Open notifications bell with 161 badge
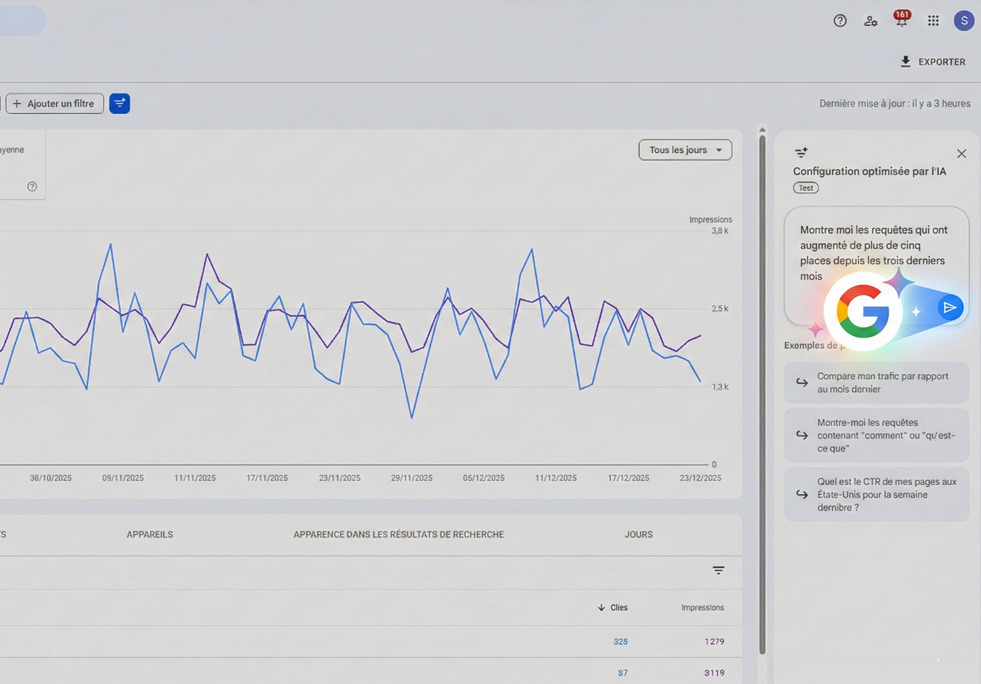Image resolution: width=981 pixels, height=684 pixels. pos(901,21)
